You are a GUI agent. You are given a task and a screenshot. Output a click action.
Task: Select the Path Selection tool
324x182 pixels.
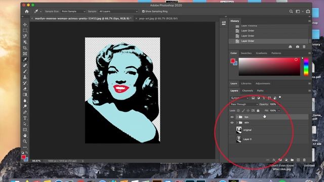25,124
